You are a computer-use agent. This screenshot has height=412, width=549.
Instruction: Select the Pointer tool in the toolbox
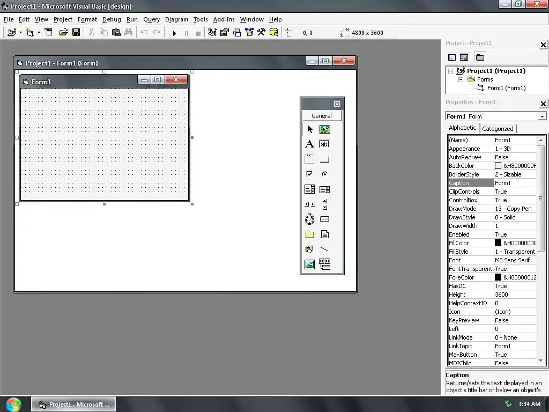[x=309, y=129]
